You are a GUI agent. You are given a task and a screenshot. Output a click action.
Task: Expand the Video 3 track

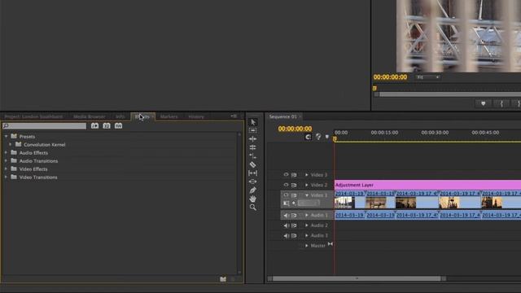point(307,175)
